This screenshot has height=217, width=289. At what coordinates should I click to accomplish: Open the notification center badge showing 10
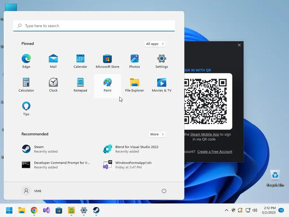click(281, 210)
